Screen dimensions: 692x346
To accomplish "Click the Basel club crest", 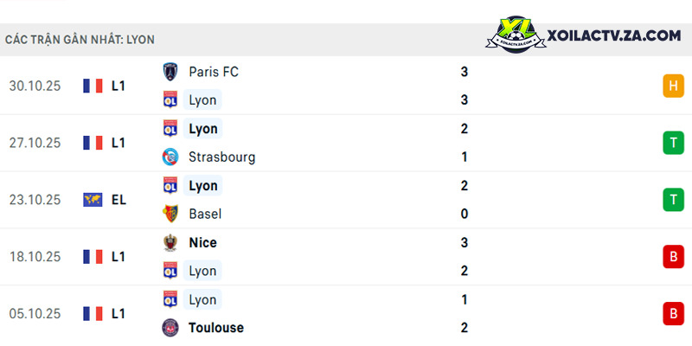I will 170,214.
